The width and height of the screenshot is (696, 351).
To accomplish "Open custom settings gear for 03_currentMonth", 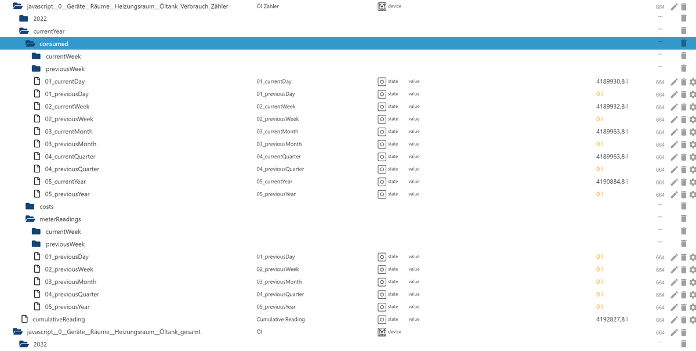I will pyautogui.click(x=692, y=132).
